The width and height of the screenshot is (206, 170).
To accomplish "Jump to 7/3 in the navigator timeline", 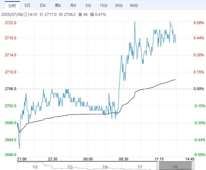I will tap(70, 167).
